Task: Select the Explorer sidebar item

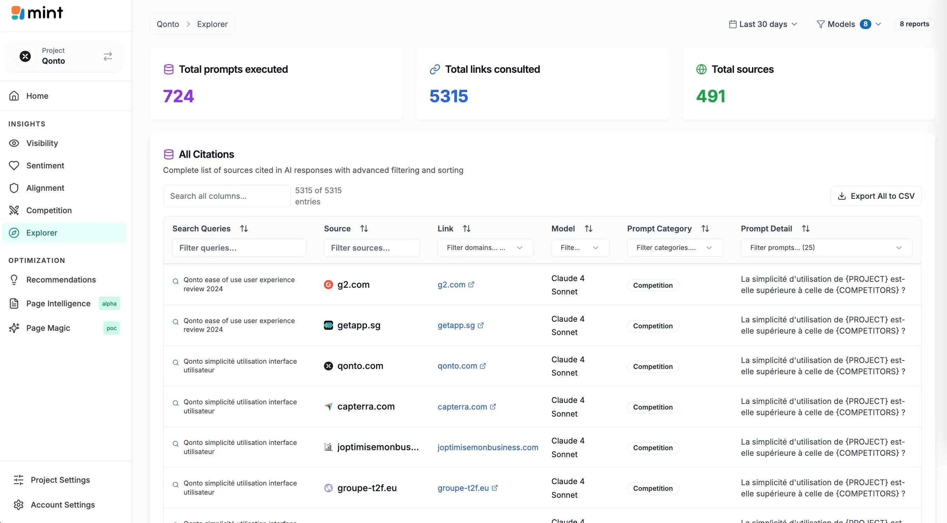Action: [65, 233]
